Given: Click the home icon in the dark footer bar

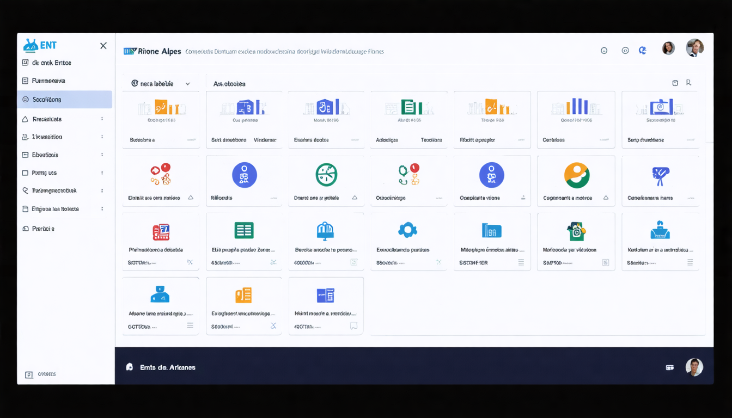Looking at the screenshot, I should click(x=130, y=367).
